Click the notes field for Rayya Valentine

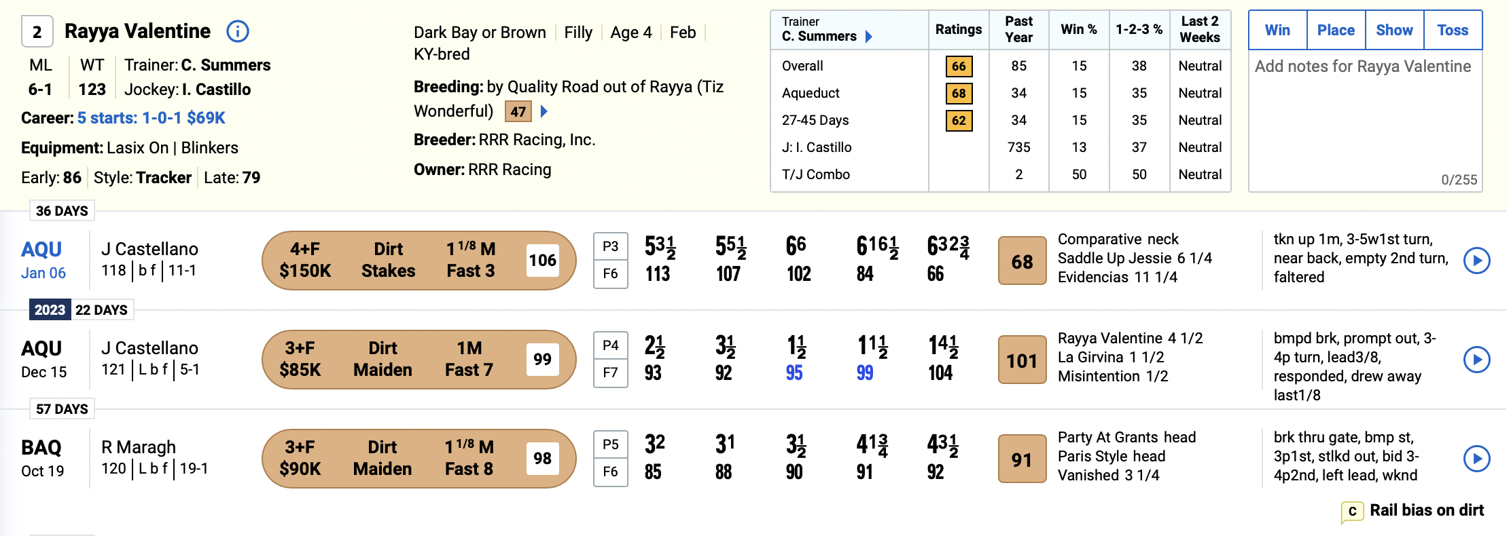pyautogui.click(x=1365, y=120)
